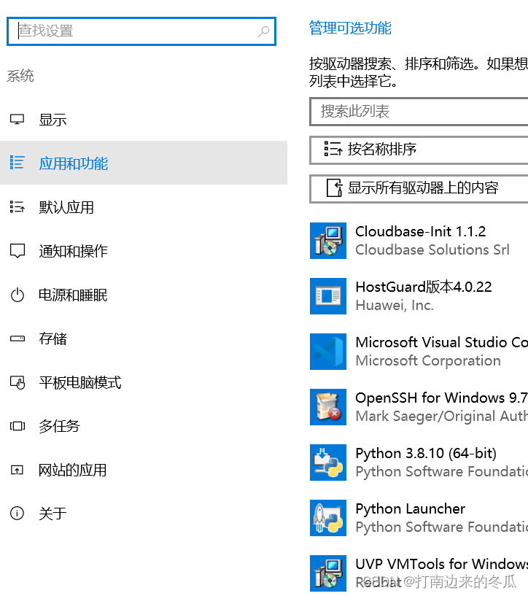528x596 pixels.
Task: Open the 存储 settings page
Action: pyautogui.click(x=144, y=338)
